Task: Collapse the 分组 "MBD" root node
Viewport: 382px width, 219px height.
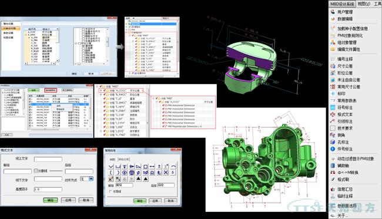Action: (x=97, y=86)
